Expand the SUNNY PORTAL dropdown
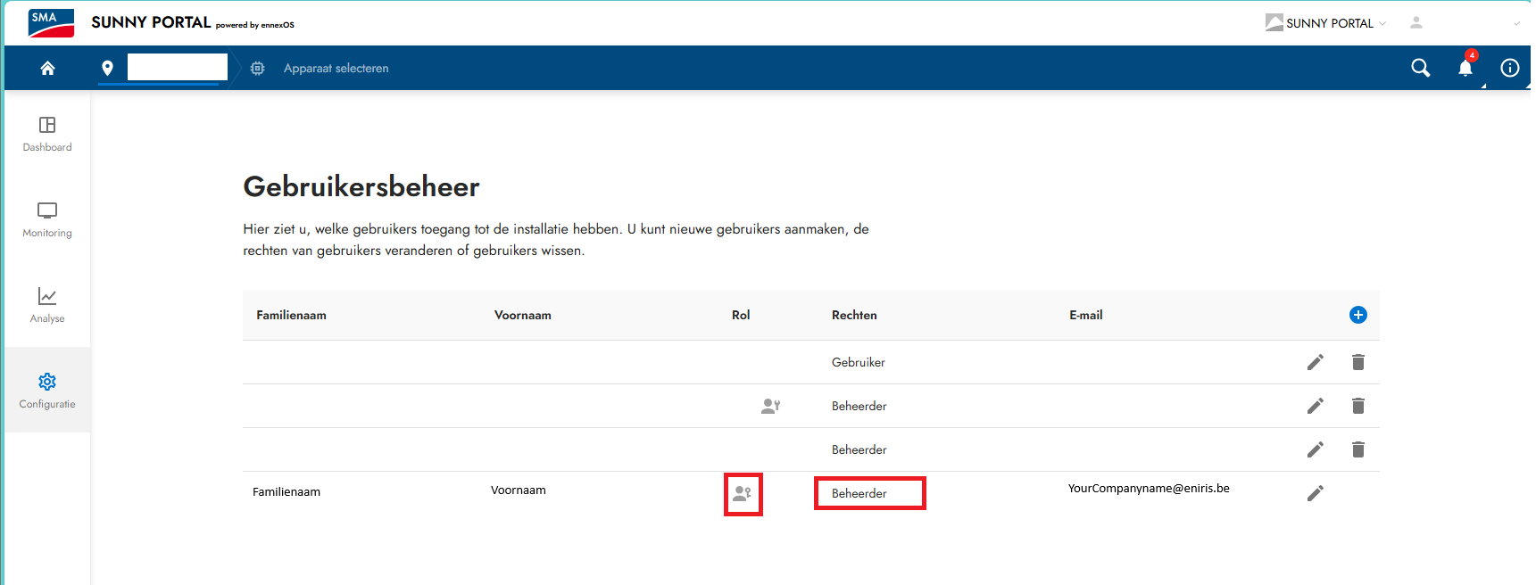Viewport: 1536px width, 585px height. point(1328,23)
